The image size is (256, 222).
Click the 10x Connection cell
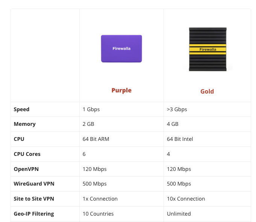[x=186, y=199]
